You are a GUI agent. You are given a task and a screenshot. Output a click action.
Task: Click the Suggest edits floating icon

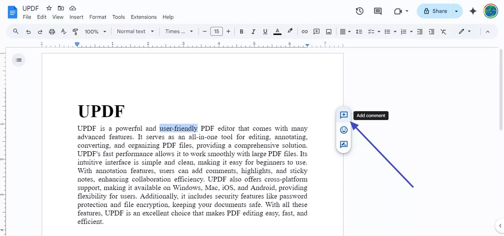tap(343, 145)
